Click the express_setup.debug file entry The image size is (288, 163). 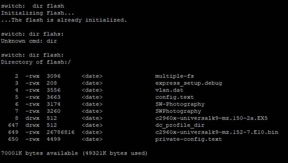188,83
